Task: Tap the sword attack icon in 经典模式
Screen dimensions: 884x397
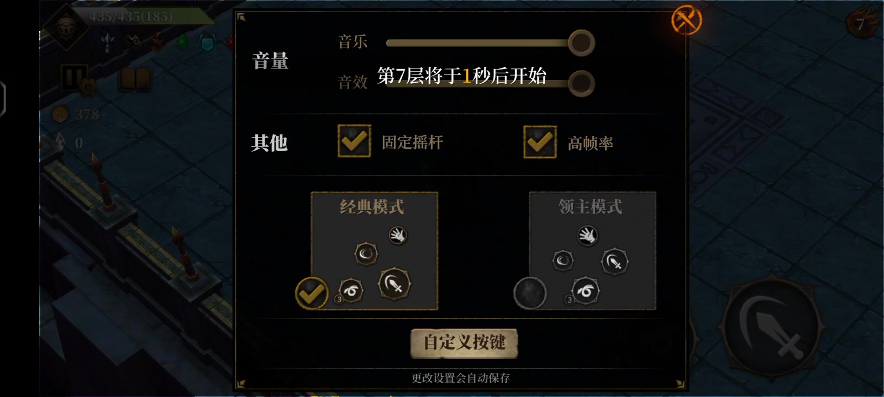Action: point(394,284)
